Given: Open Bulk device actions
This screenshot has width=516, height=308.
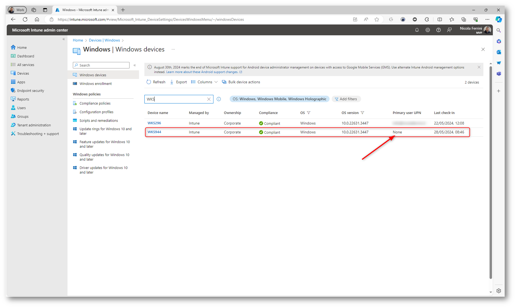Looking at the screenshot, I should [241, 82].
